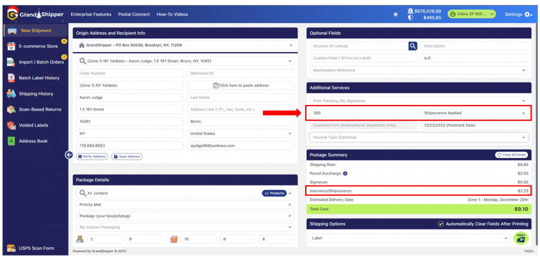The height and width of the screenshot is (256, 540).
Task: Click the Postmark Date field
Action: [474, 126]
